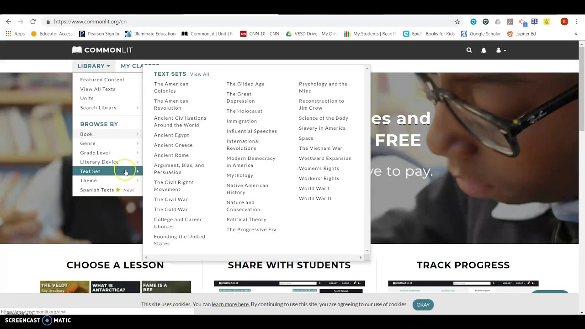The height and width of the screenshot is (329, 585).
Task: Open The Holocaust text set
Action: pos(245,111)
